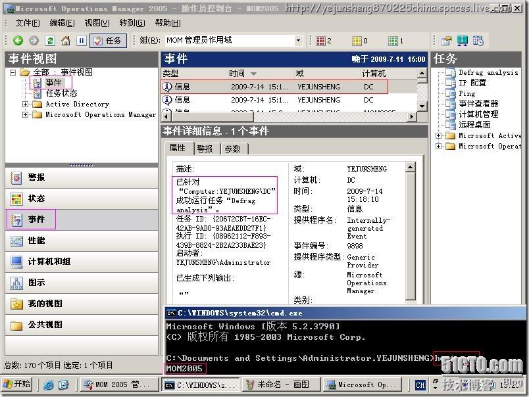529x397 pixels.
Task: Open the 性能 navigation pane
Action: (82, 241)
